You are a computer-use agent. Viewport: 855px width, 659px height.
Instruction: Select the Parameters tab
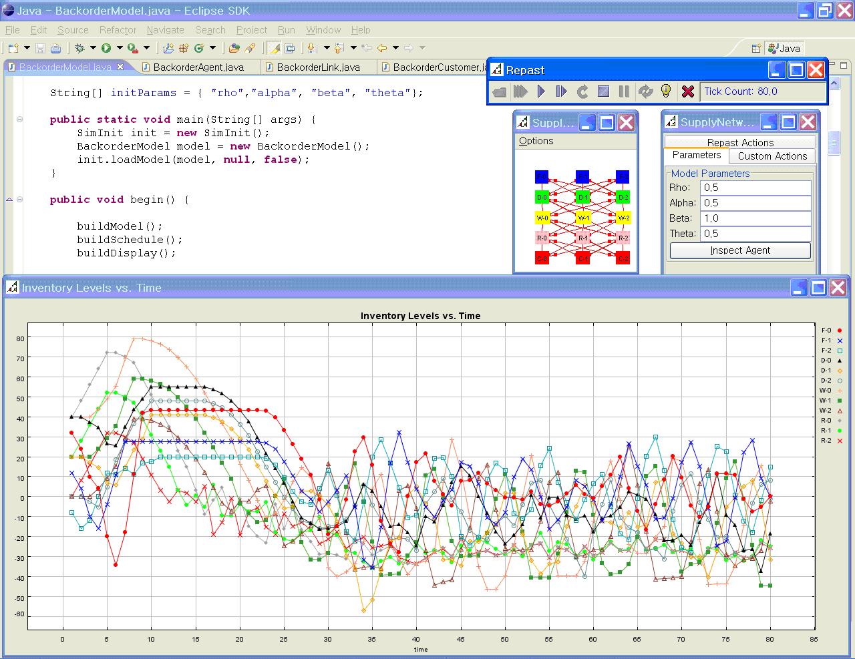click(696, 155)
